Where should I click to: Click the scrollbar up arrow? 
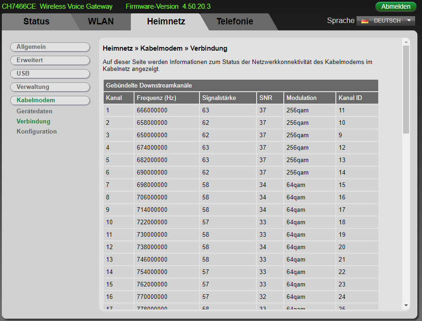coord(406,42)
